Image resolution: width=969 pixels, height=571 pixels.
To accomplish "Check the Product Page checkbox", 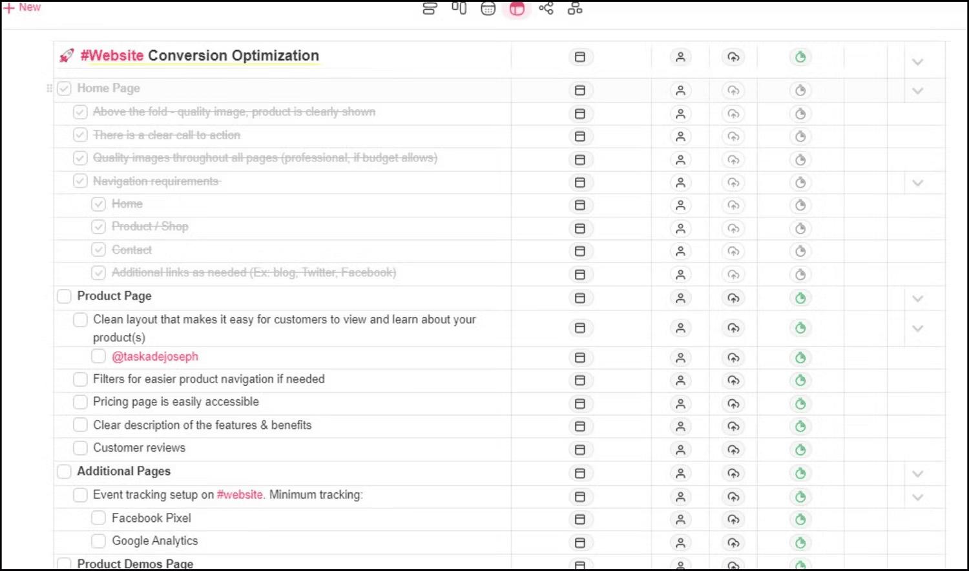I will click(x=64, y=296).
